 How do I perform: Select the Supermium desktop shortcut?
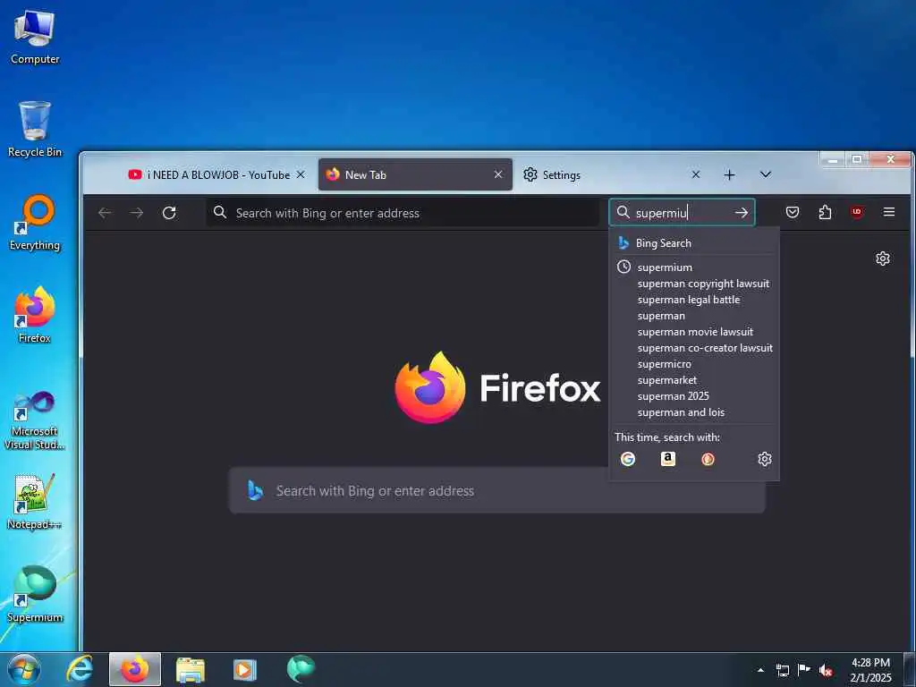[x=35, y=594]
